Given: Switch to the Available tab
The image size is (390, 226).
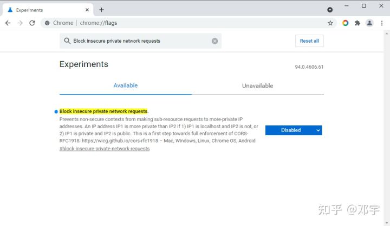Looking at the screenshot, I should pos(126,85).
